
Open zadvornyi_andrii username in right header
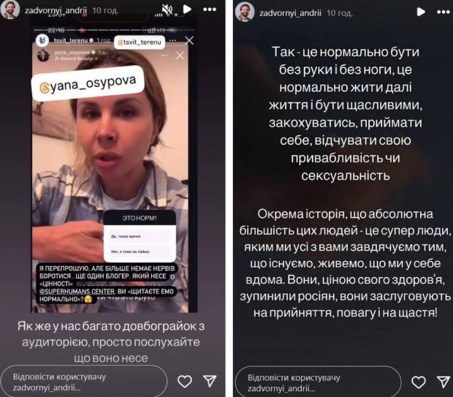(290, 13)
